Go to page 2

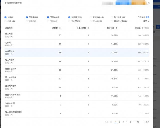119,122
